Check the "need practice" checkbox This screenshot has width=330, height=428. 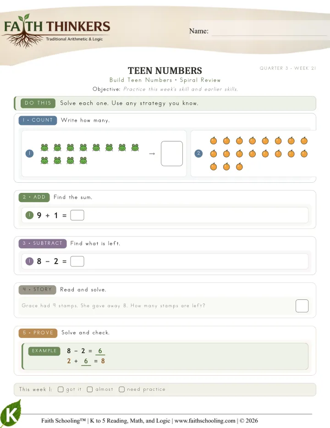121,389
